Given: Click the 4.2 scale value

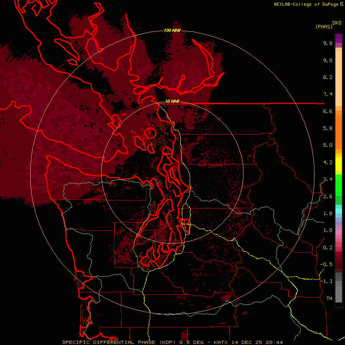Looking at the screenshot, I should (328, 163).
